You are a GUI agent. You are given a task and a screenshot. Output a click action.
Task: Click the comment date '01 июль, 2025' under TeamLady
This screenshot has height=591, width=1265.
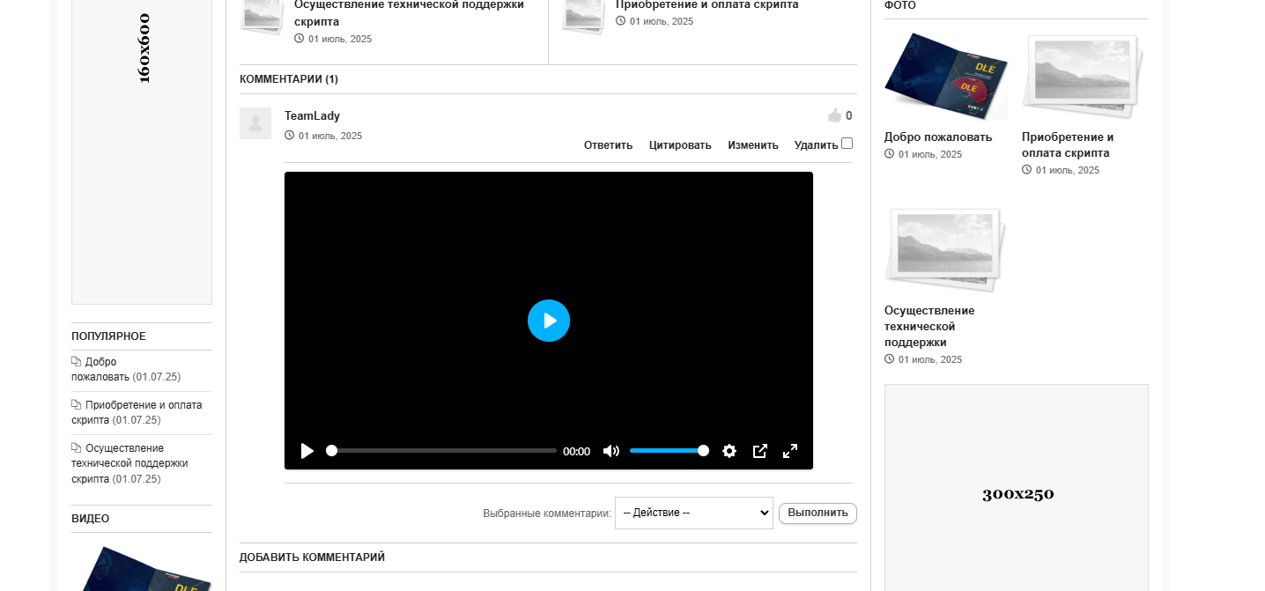[330, 137]
